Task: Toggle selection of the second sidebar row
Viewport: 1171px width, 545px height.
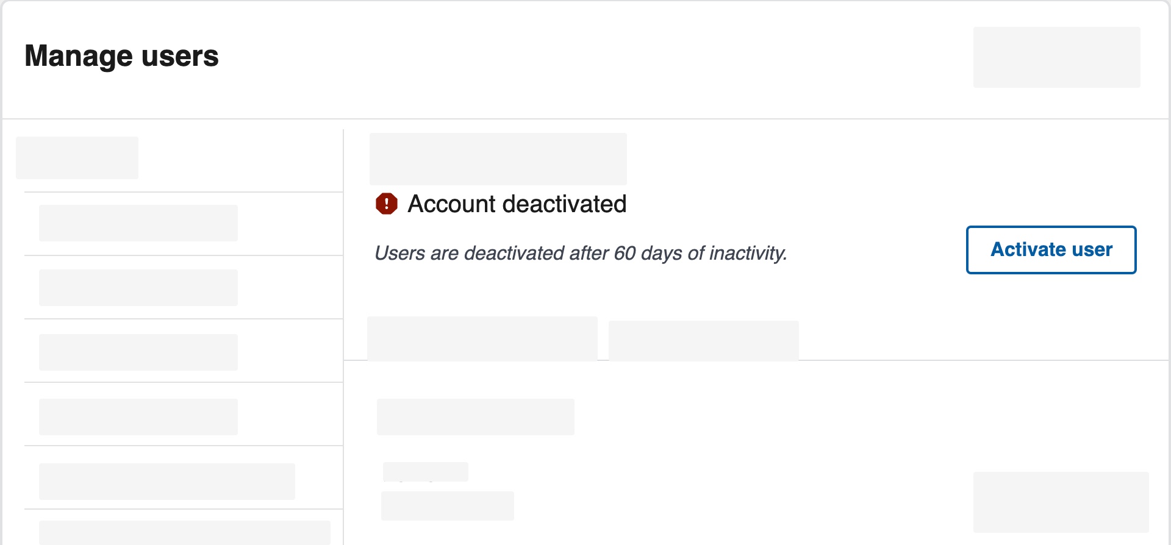Action: tap(138, 287)
